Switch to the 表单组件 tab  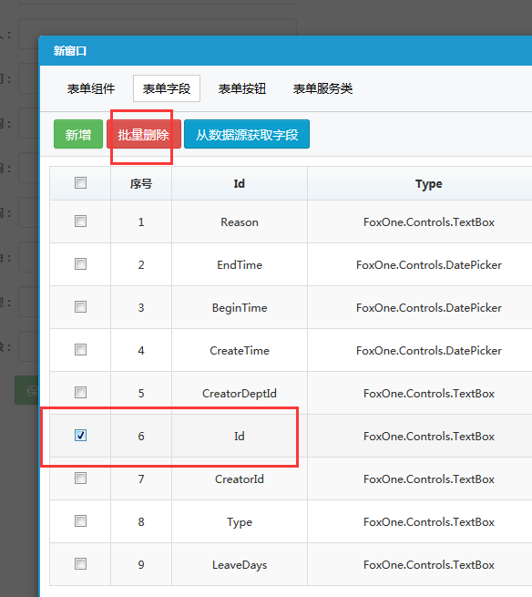click(x=91, y=88)
